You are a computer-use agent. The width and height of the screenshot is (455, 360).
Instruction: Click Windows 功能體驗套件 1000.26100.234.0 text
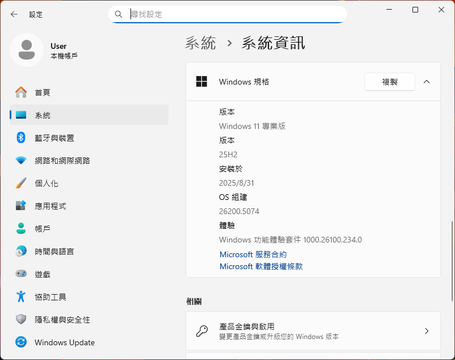[290, 240]
